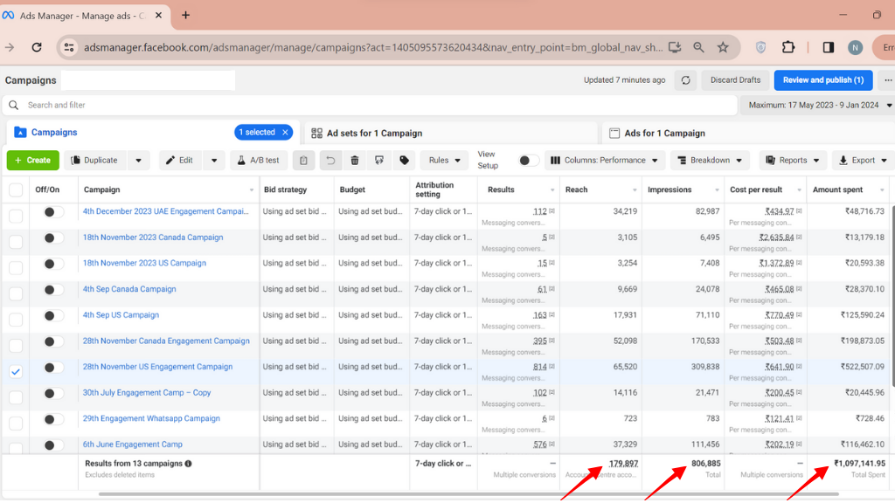Open the browser zoom magnifier icon
This screenshot has width=895, height=503.
(x=698, y=47)
